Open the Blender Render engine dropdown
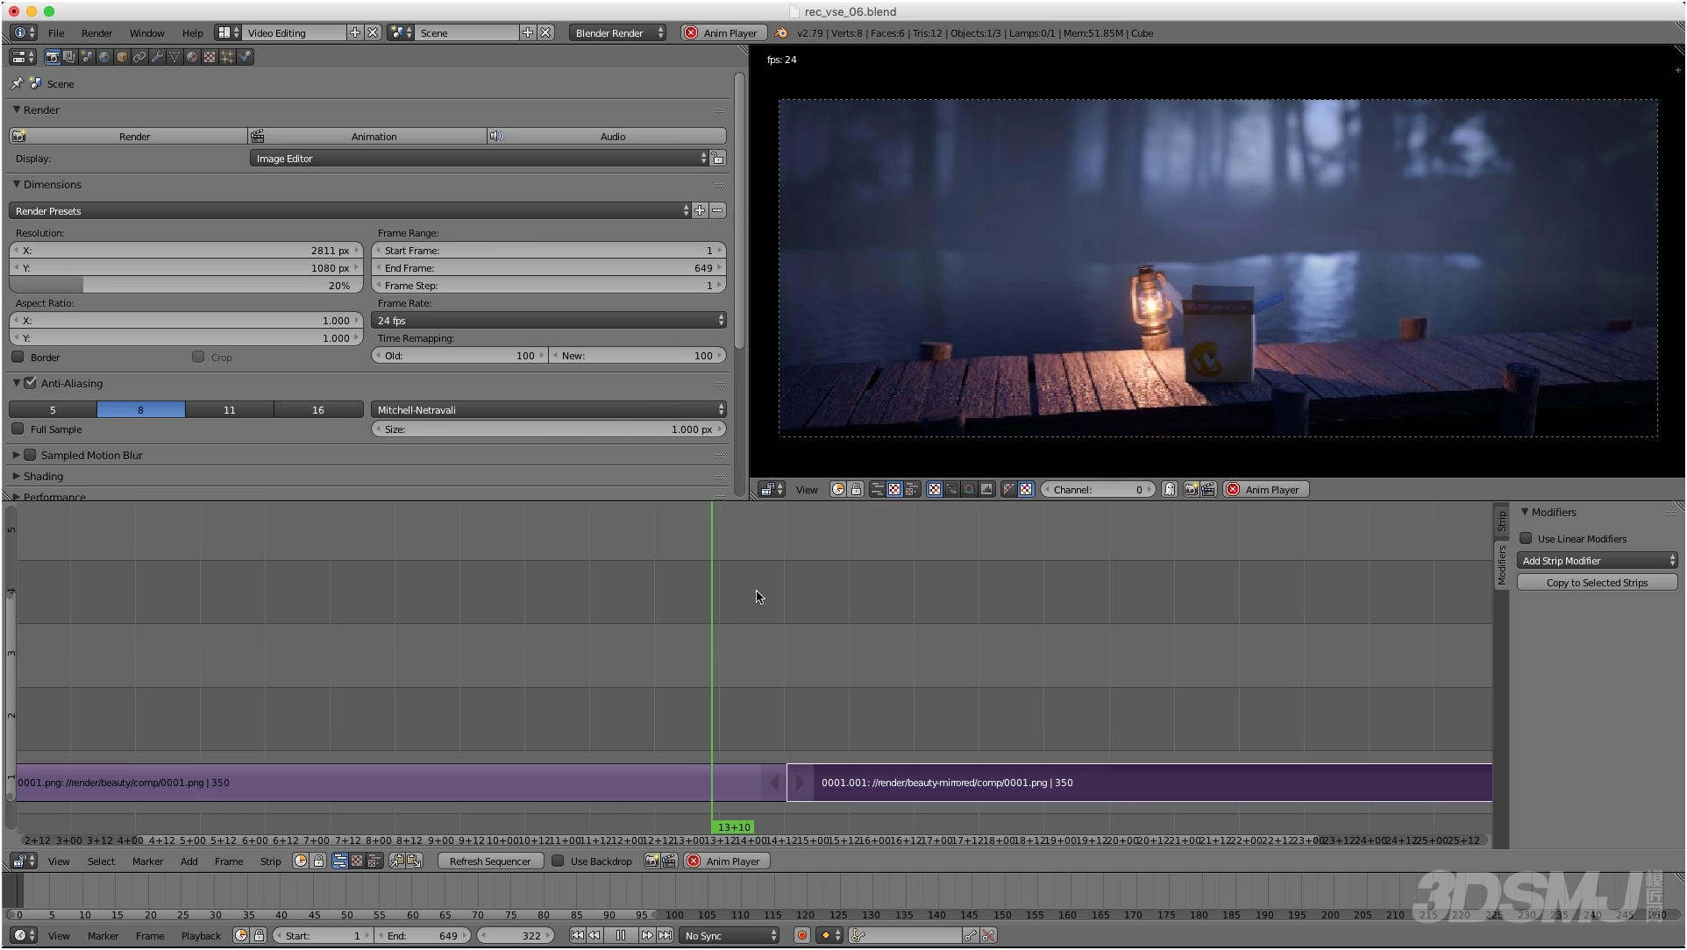The width and height of the screenshot is (1687, 950). tap(618, 32)
